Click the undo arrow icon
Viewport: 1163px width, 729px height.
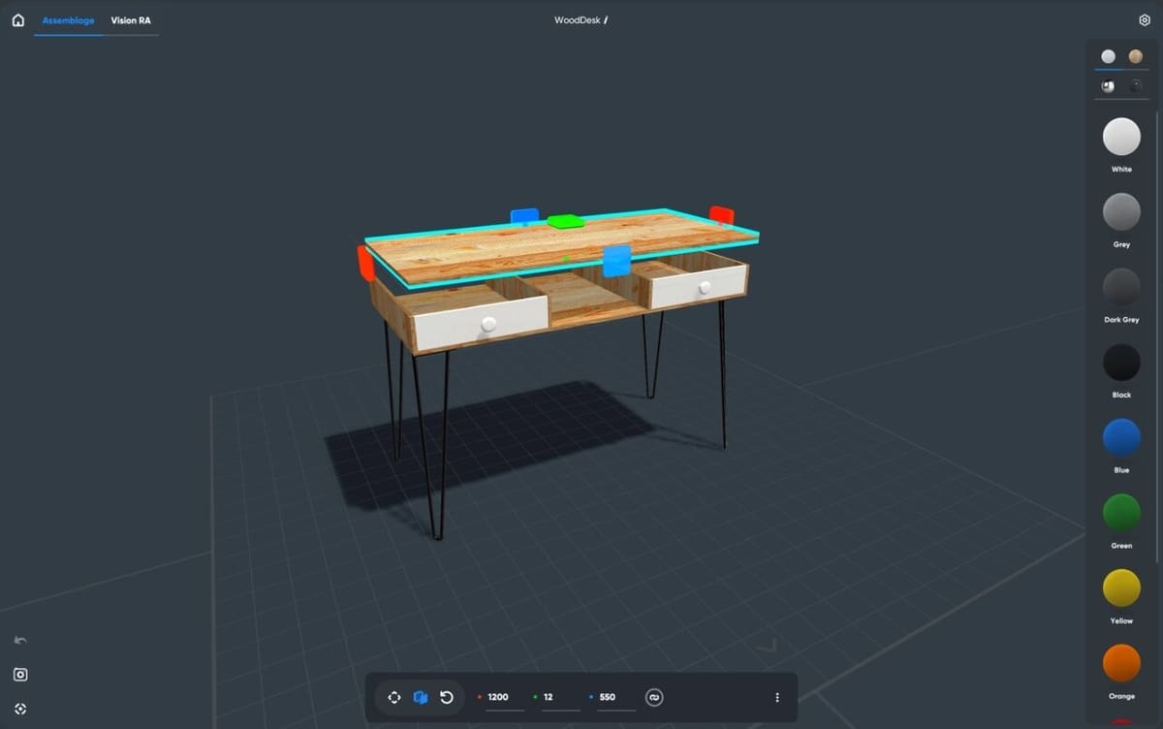(20, 640)
